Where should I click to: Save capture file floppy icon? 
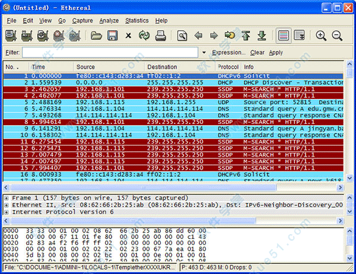pos(112,36)
